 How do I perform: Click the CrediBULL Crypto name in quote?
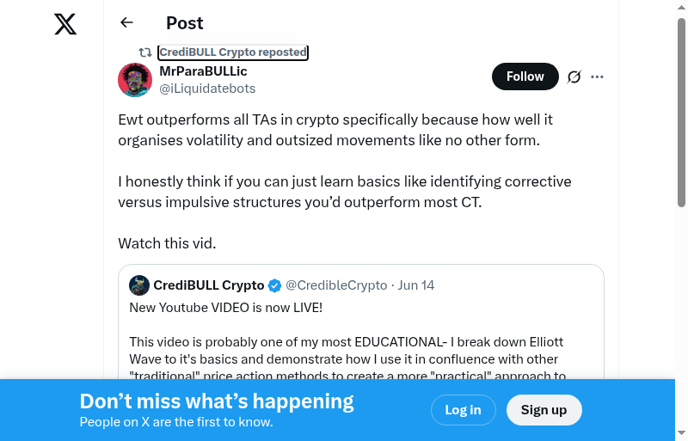click(x=209, y=285)
